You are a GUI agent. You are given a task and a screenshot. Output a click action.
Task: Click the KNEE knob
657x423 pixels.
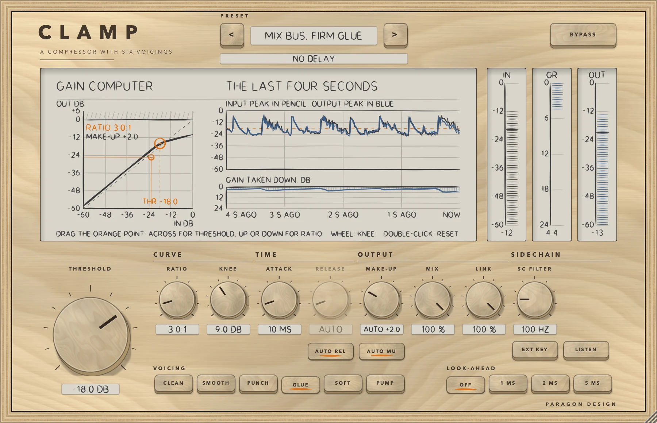click(x=228, y=300)
